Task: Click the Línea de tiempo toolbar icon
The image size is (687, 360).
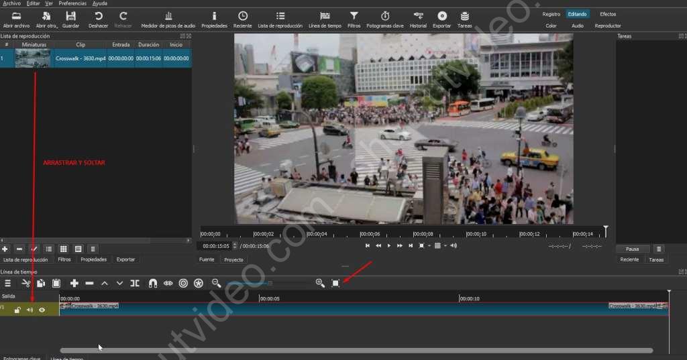Action: tap(325, 19)
